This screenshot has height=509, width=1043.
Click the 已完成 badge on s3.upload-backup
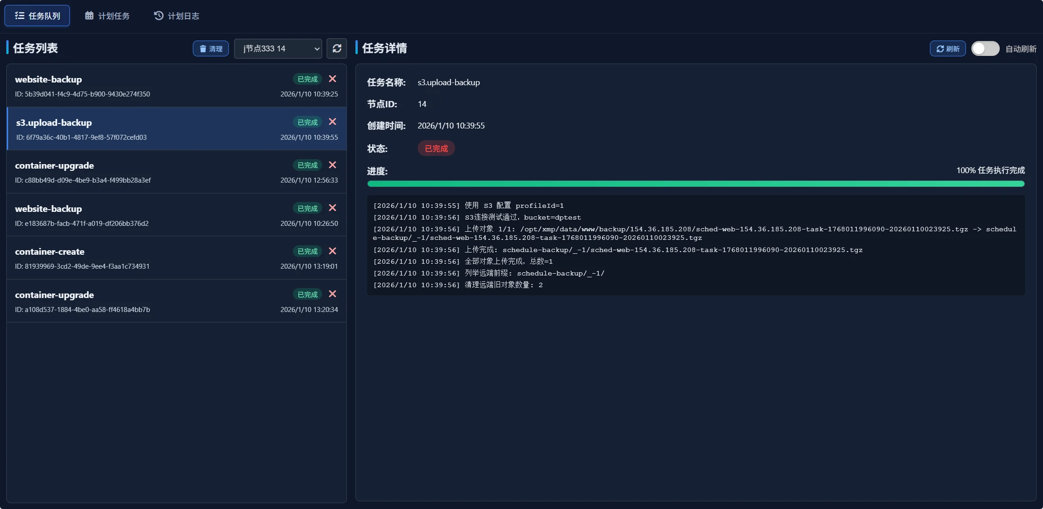click(x=307, y=122)
